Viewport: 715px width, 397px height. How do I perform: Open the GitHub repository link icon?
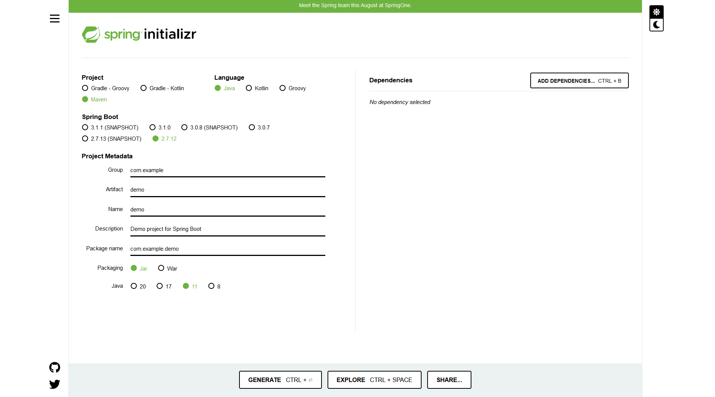[x=55, y=367]
